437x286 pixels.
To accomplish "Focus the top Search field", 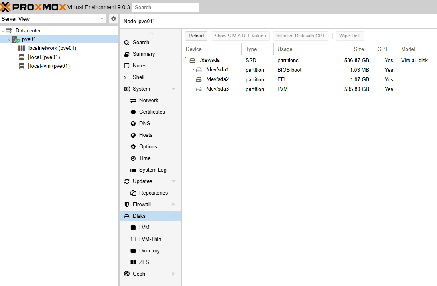I will [166, 7].
